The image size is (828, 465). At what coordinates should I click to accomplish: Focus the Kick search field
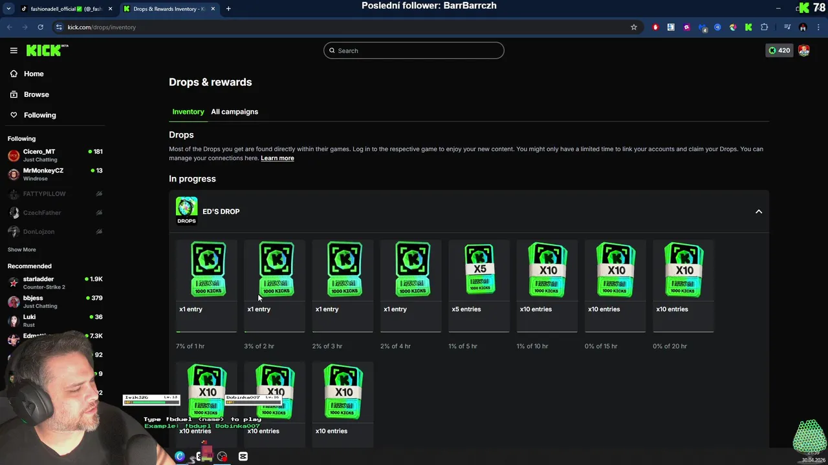(414, 50)
